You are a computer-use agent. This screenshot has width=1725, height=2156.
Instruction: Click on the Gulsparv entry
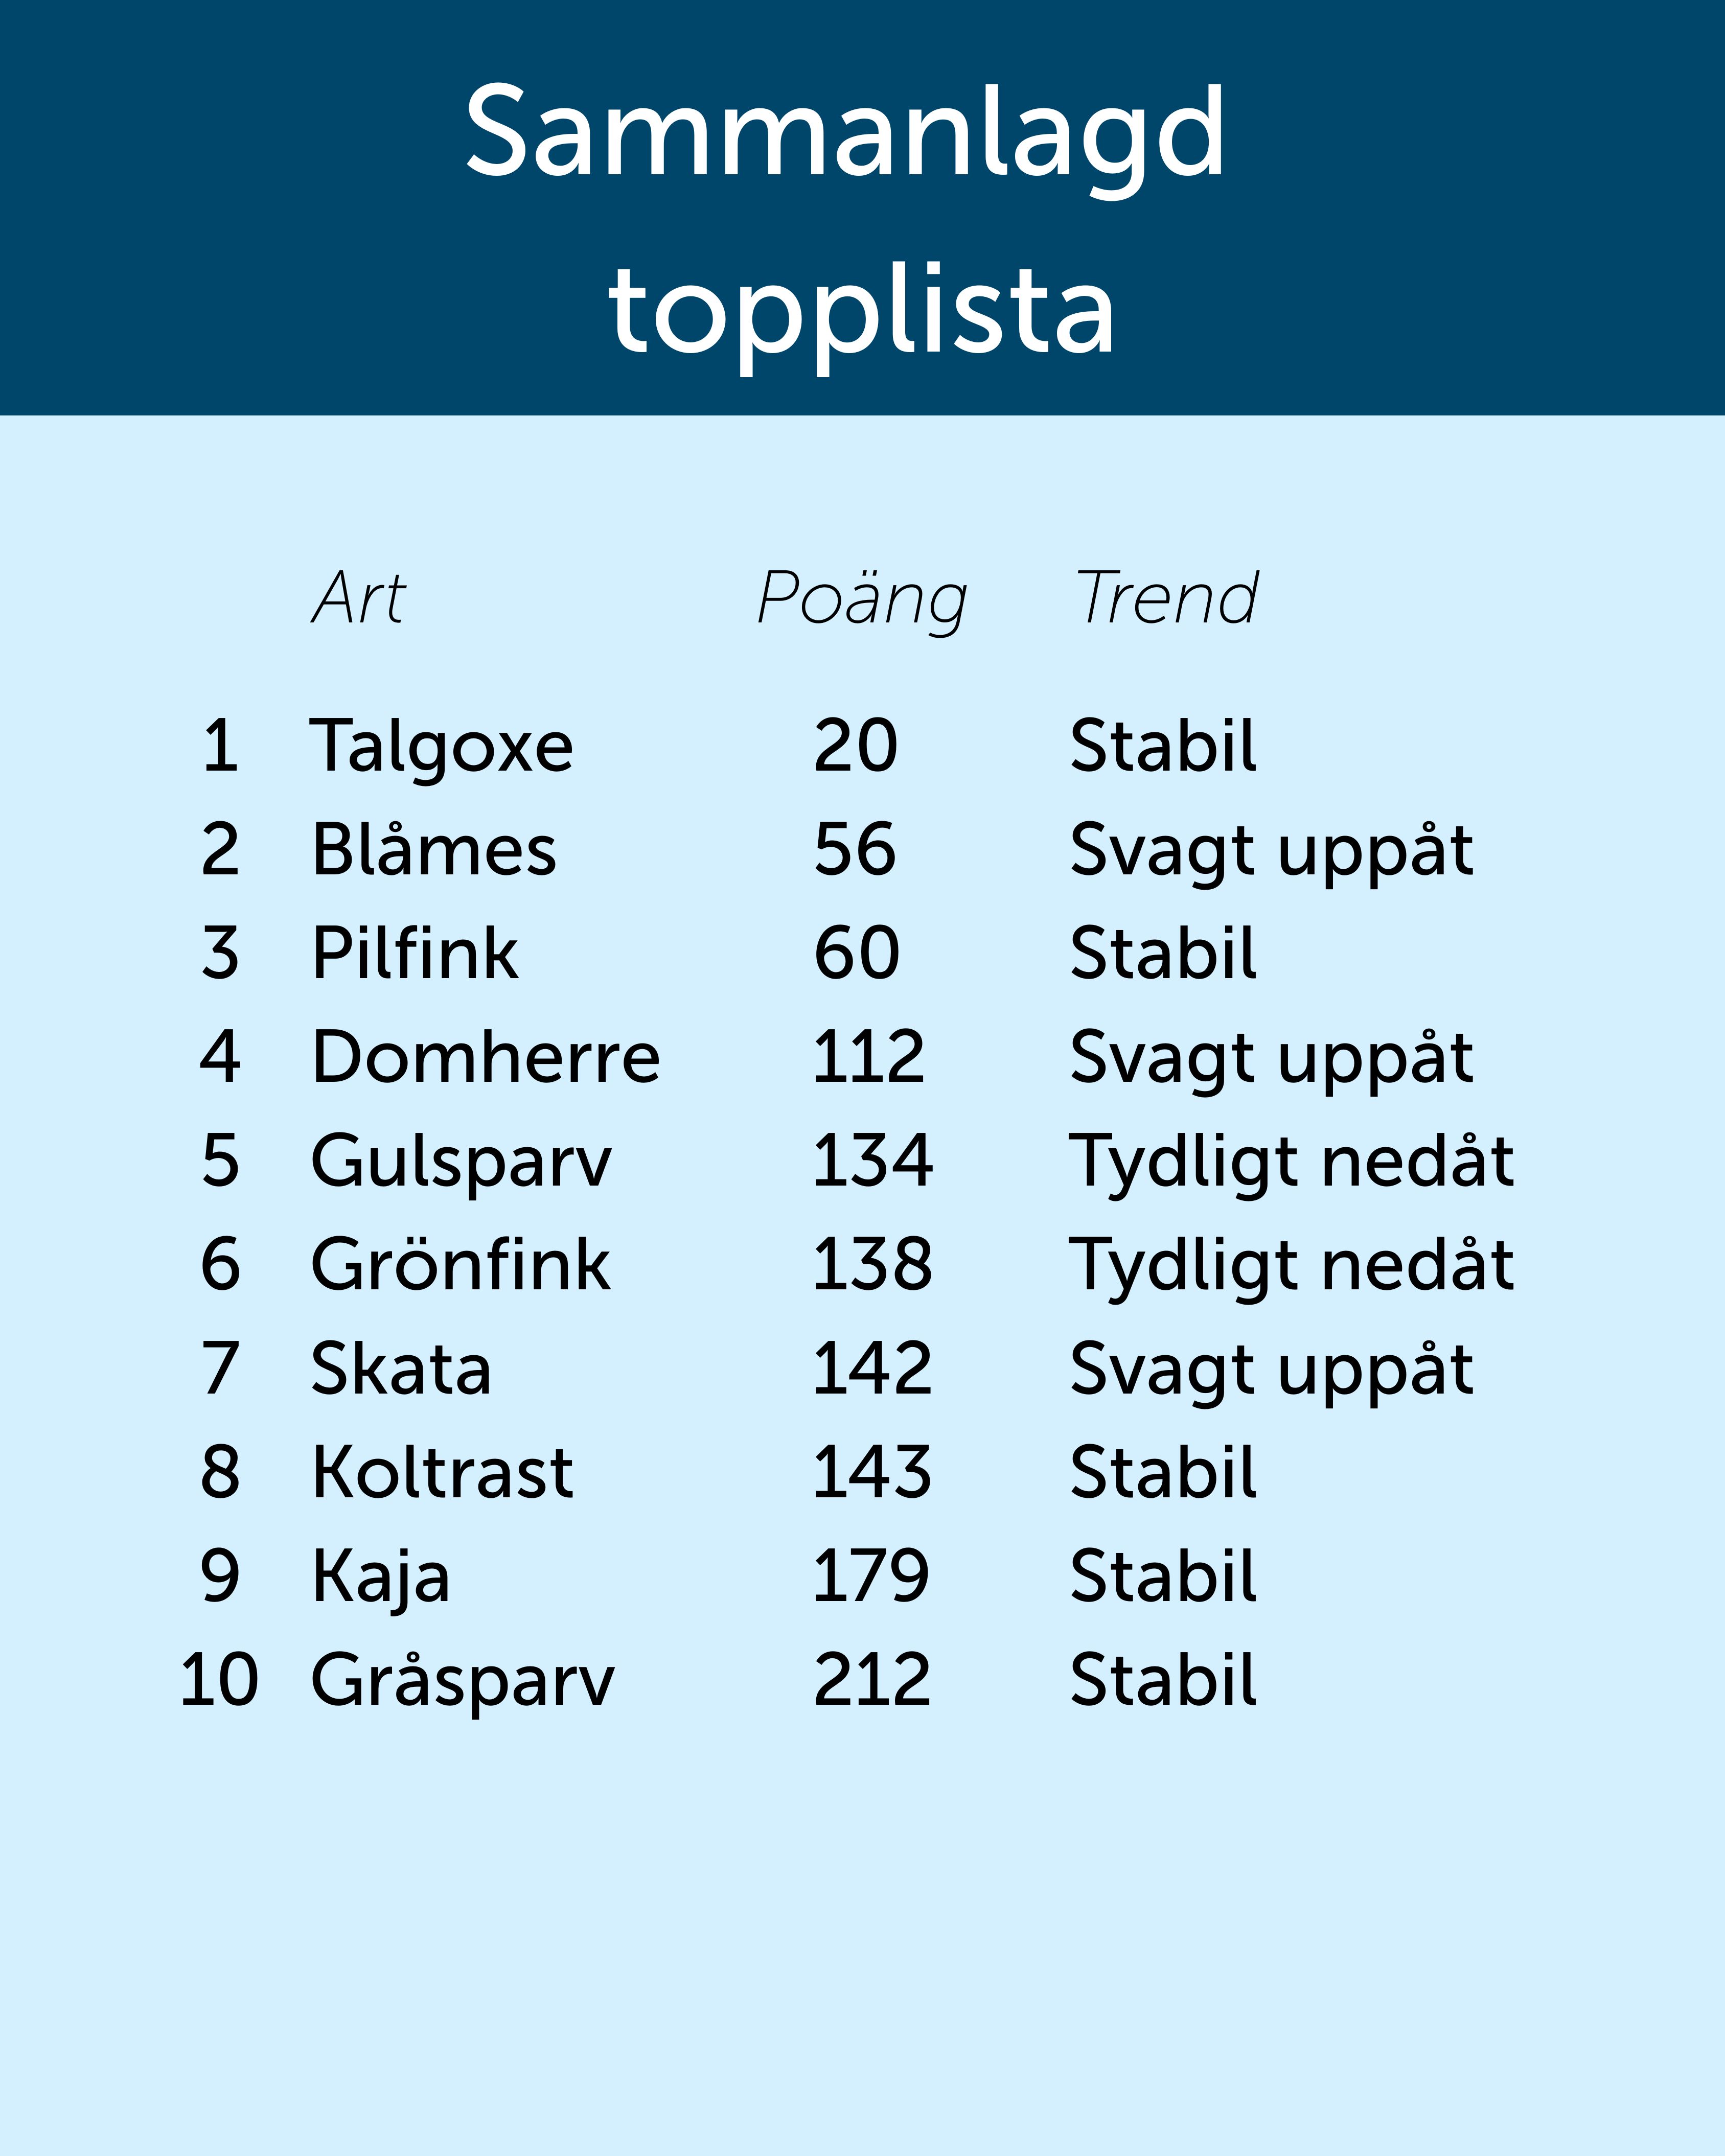tap(461, 1162)
